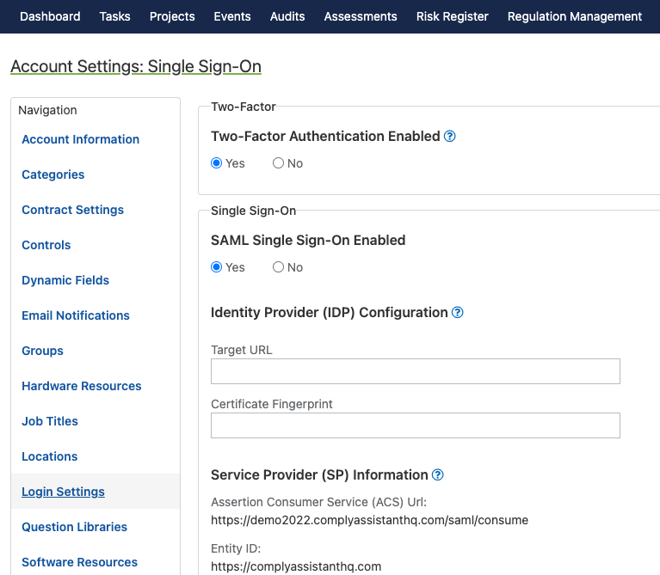Open the Dashboard menu item
Image resolution: width=660 pixels, height=575 pixels.
pyautogui.click(x=50, y=16)
